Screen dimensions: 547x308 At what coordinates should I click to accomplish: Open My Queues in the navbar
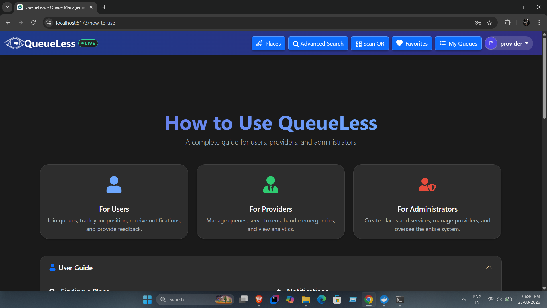pos(458,44)
